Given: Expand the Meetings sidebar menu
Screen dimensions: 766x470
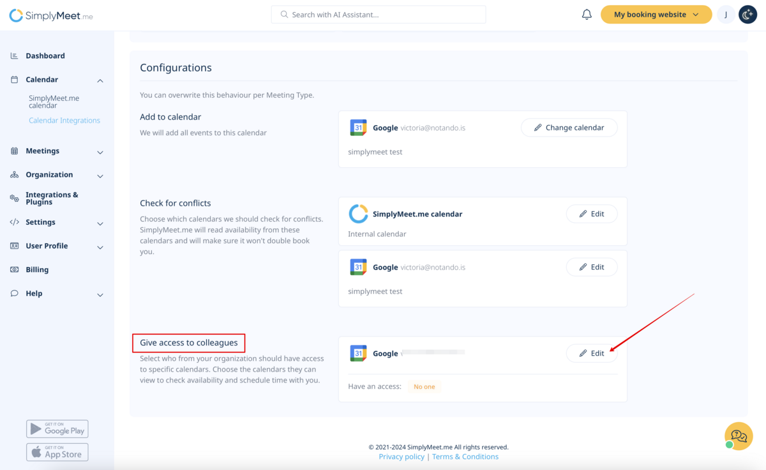Looking at the screenshot, I should point(100,152).
